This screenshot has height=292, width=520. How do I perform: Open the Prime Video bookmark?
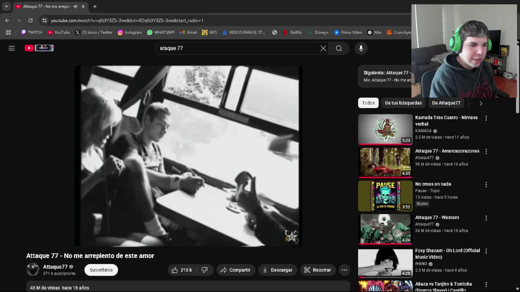pyautogui.click(x=348, y=32)
